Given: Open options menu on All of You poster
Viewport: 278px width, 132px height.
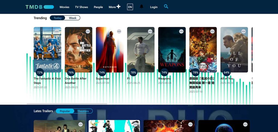Looking at the screenshot, I should click(x=244, y=32).
